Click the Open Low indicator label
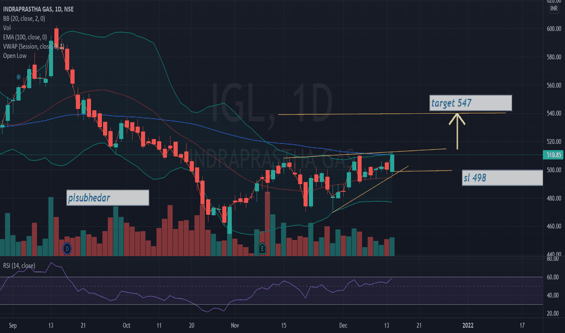The width and height of the screenshot is (565, 333). [x=15, y=56]
